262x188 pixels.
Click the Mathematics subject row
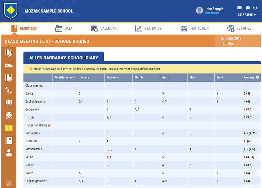[34, 149]
